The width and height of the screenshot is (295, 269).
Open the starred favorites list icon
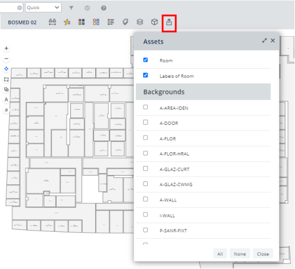pyautogui.click(x=67, y=22)
